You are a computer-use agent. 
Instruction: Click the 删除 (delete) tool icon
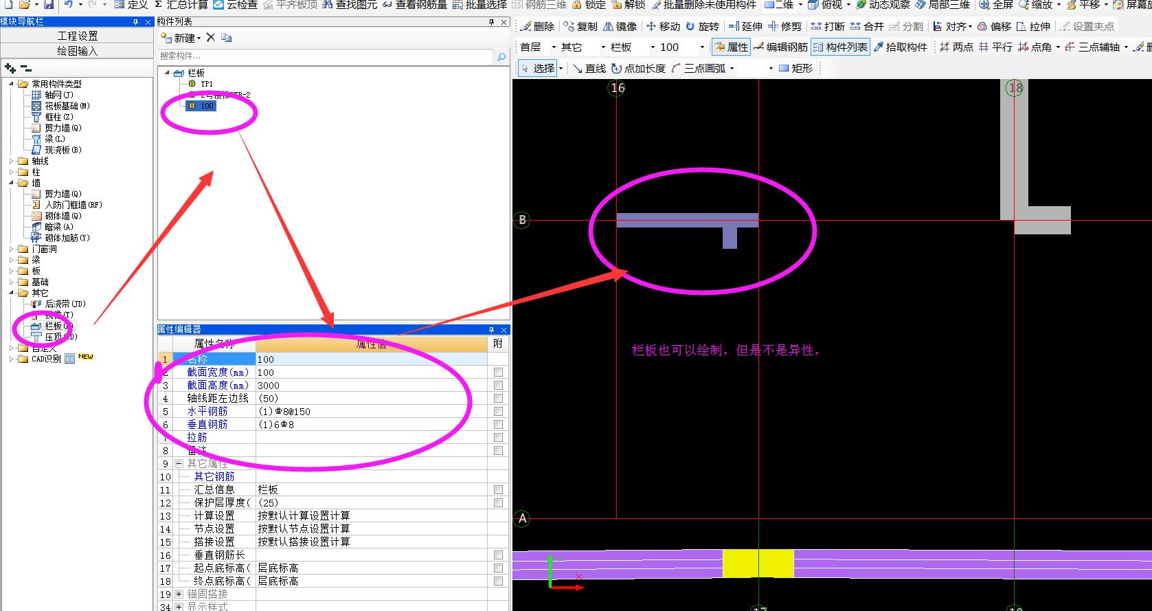[538, 26]
